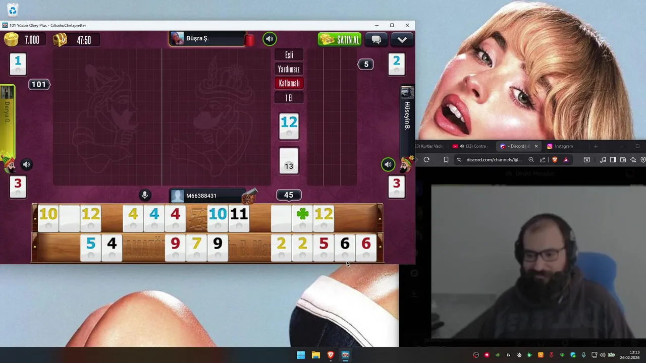Close the Discord browser tab
The image size is (646, 363).
[536, 146]
